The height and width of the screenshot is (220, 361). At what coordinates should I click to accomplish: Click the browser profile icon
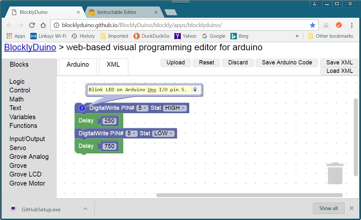[x=314, y=4]
